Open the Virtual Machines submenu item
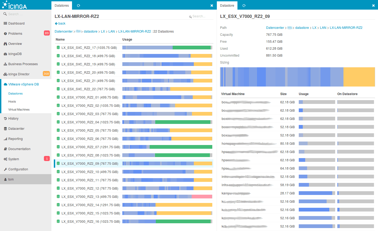This screenshot has height=231, width=378. click(19, 109)
